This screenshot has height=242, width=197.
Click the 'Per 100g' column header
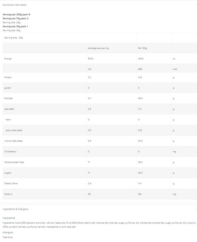point(143,48)
